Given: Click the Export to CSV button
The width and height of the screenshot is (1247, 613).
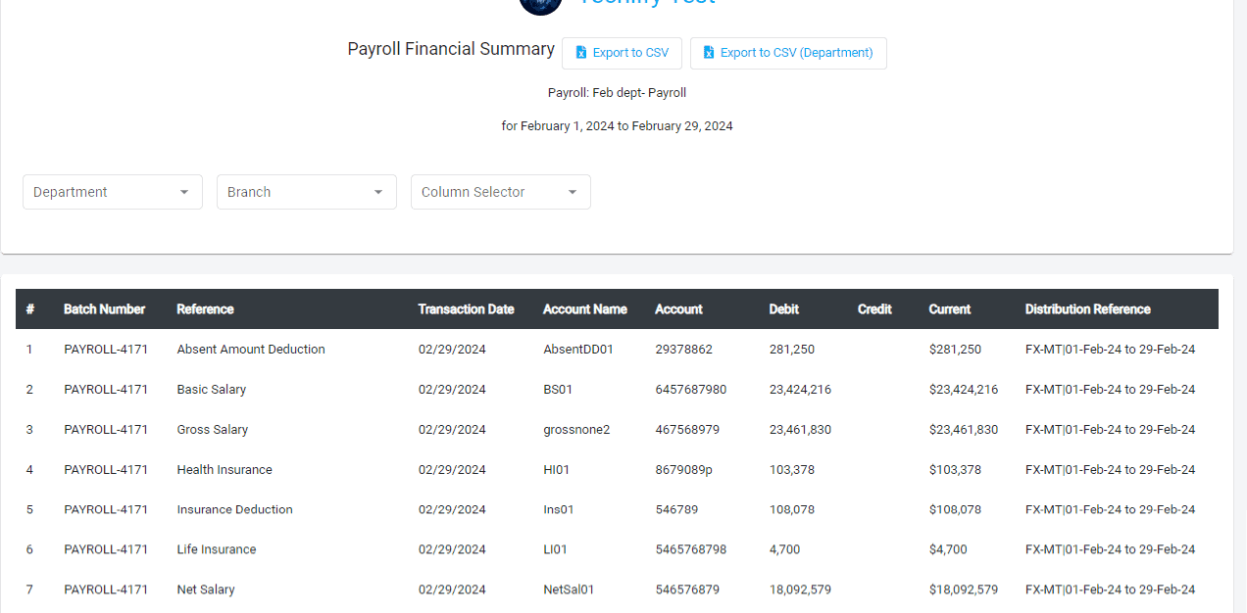Looking at the screenshot, I should [x=622, y=53].
